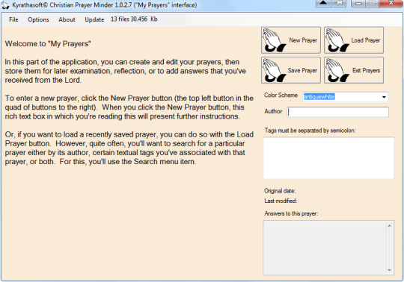Click the 'Welcome to "My Prayers"' heading

[x=48, y=44]
